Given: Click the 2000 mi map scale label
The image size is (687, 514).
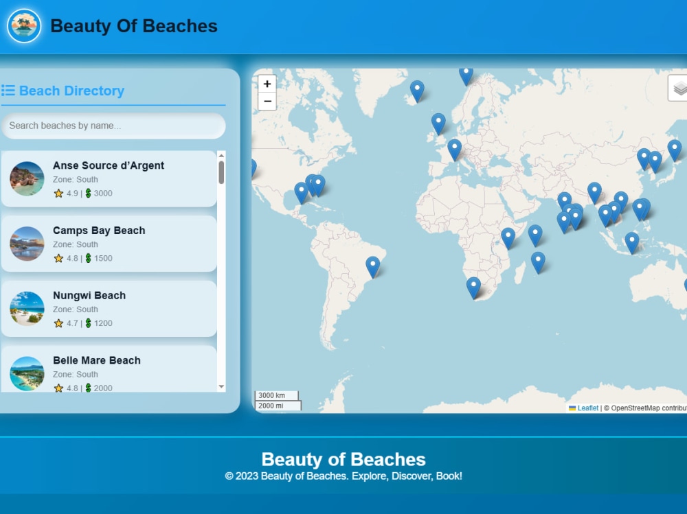Looking at the screenshot, I should pos(278,406).
